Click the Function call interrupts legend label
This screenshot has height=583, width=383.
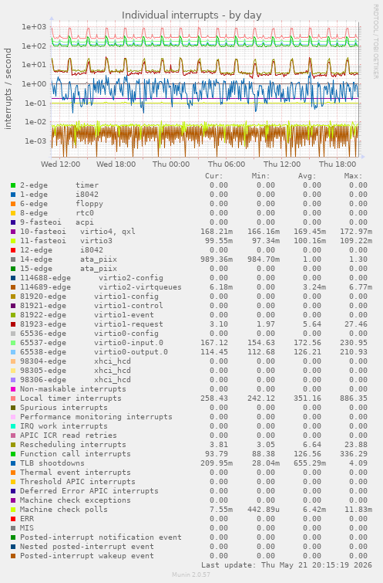pos(76,454)
